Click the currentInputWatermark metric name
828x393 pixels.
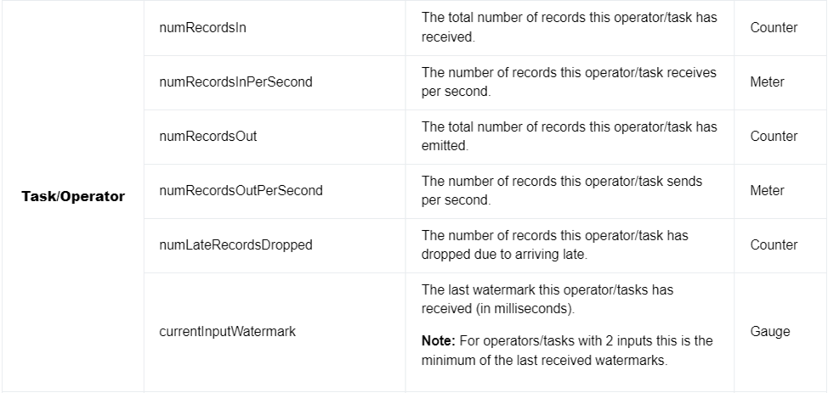coord(227,332)
